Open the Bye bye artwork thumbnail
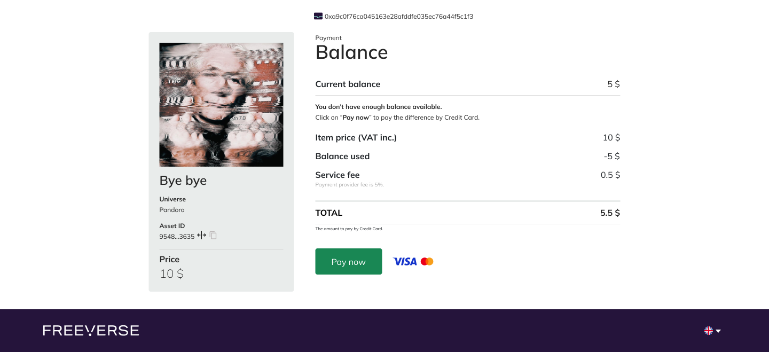Viewport: 769px width, 352px height. tap(221, 105)
